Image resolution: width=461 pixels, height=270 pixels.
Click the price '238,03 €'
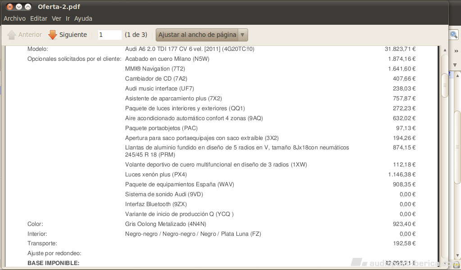tap(404, 89)
